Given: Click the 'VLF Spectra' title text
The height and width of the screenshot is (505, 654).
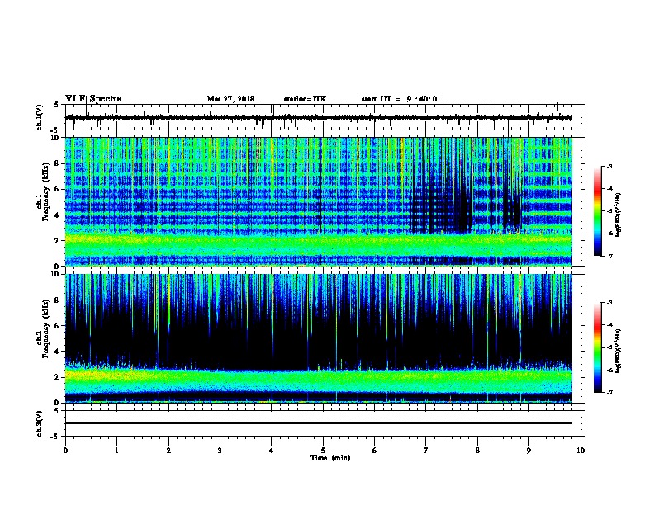Looking at the screenshot, I should (x=93, y=99).
